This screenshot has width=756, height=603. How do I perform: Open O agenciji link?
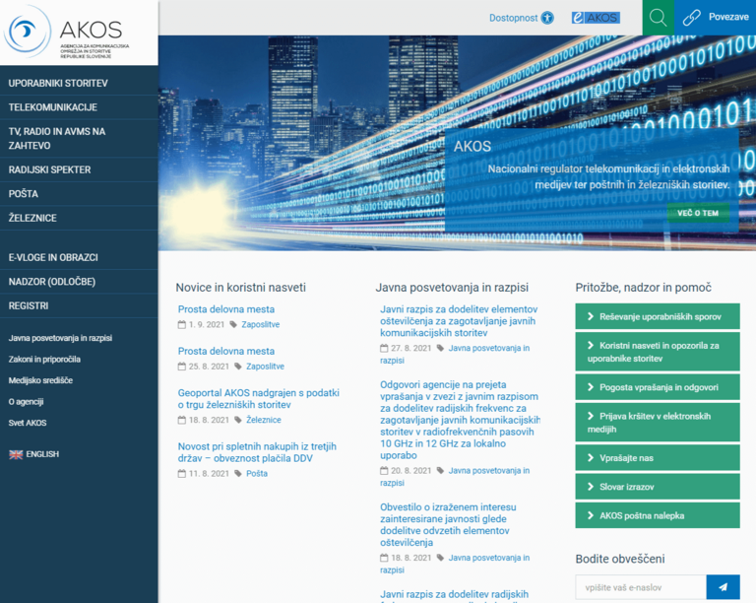(26, 402)
